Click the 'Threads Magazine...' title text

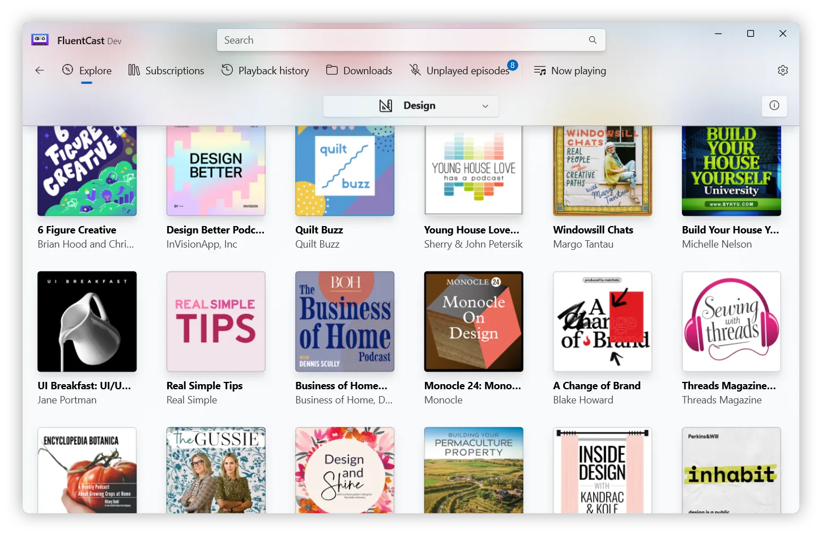[x=729, y=386]
